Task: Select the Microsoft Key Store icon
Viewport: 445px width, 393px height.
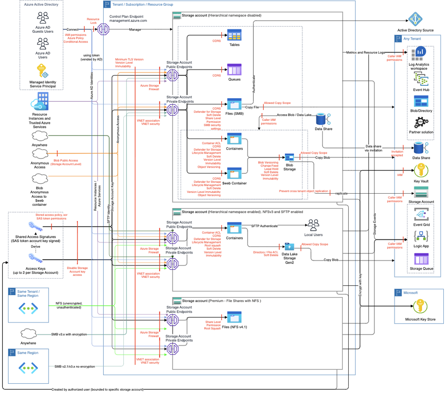Action: click(x=420, y=306)
